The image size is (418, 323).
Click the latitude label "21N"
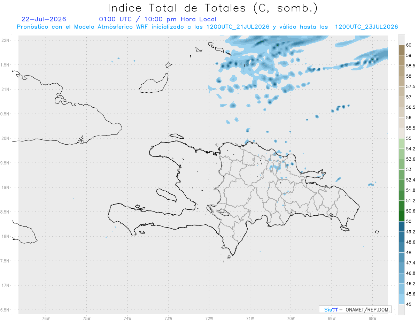point(6,90)
